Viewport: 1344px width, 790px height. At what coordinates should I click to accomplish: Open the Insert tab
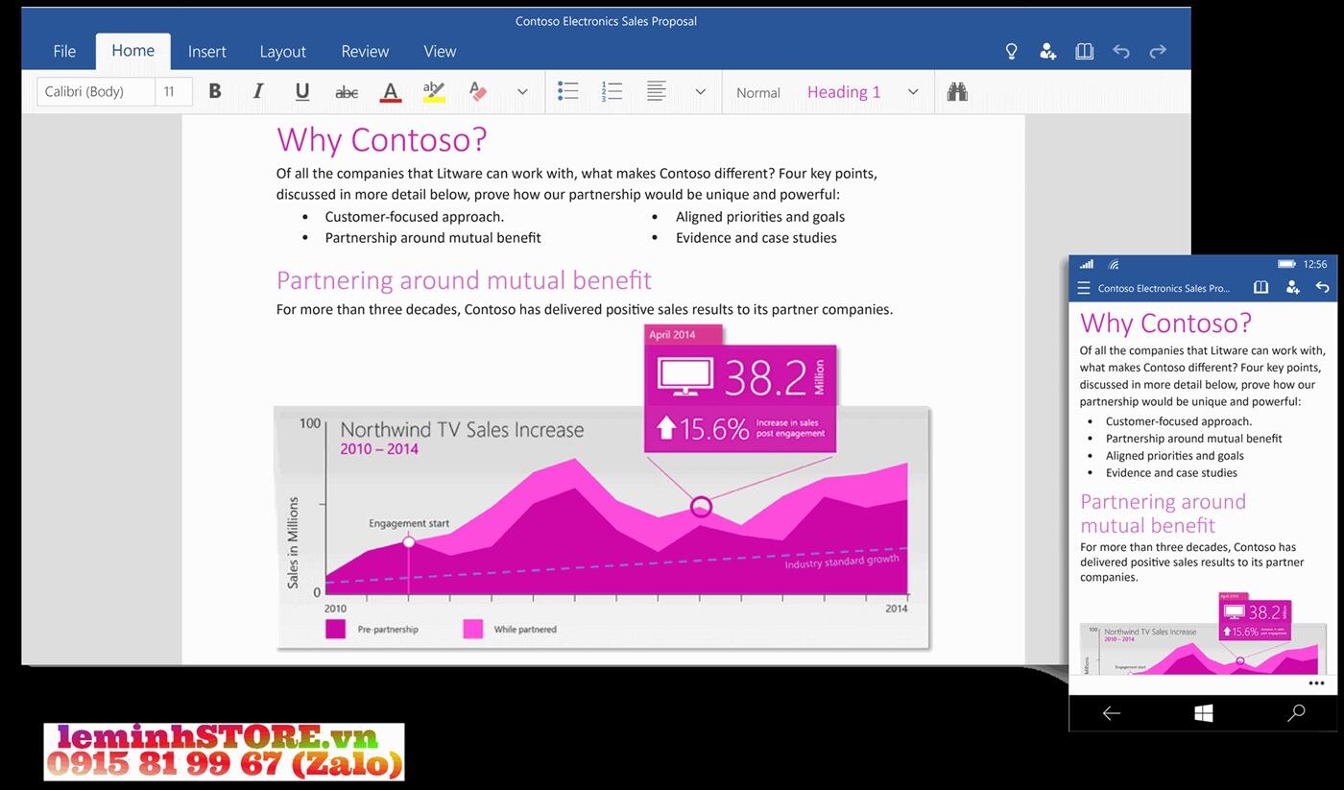click(x=206, y=52)
